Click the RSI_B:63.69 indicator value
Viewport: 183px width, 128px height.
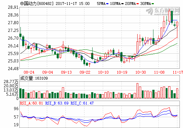click(x=57, y=103)
